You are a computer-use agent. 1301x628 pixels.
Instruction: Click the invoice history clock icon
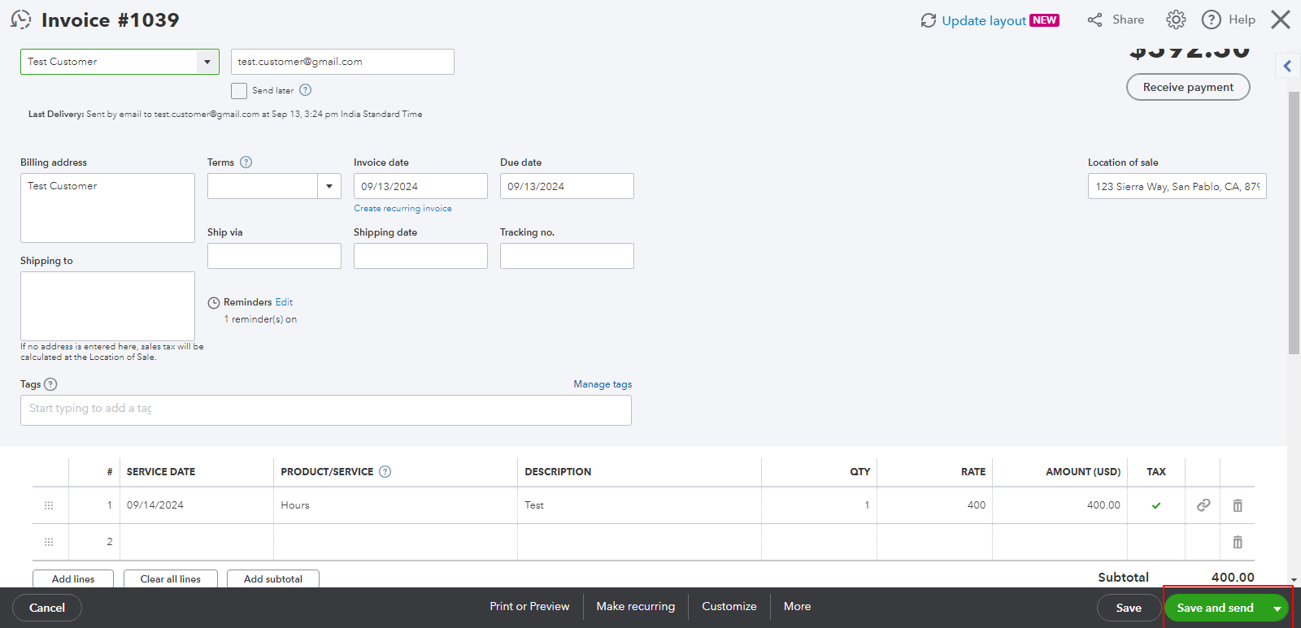21,19
